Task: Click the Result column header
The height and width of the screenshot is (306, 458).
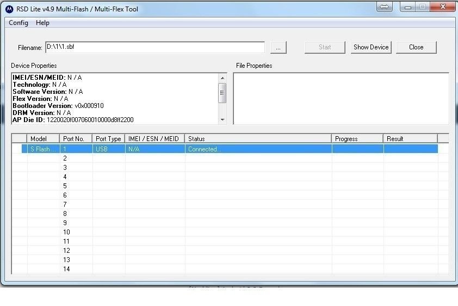Action: click(410, 139)
